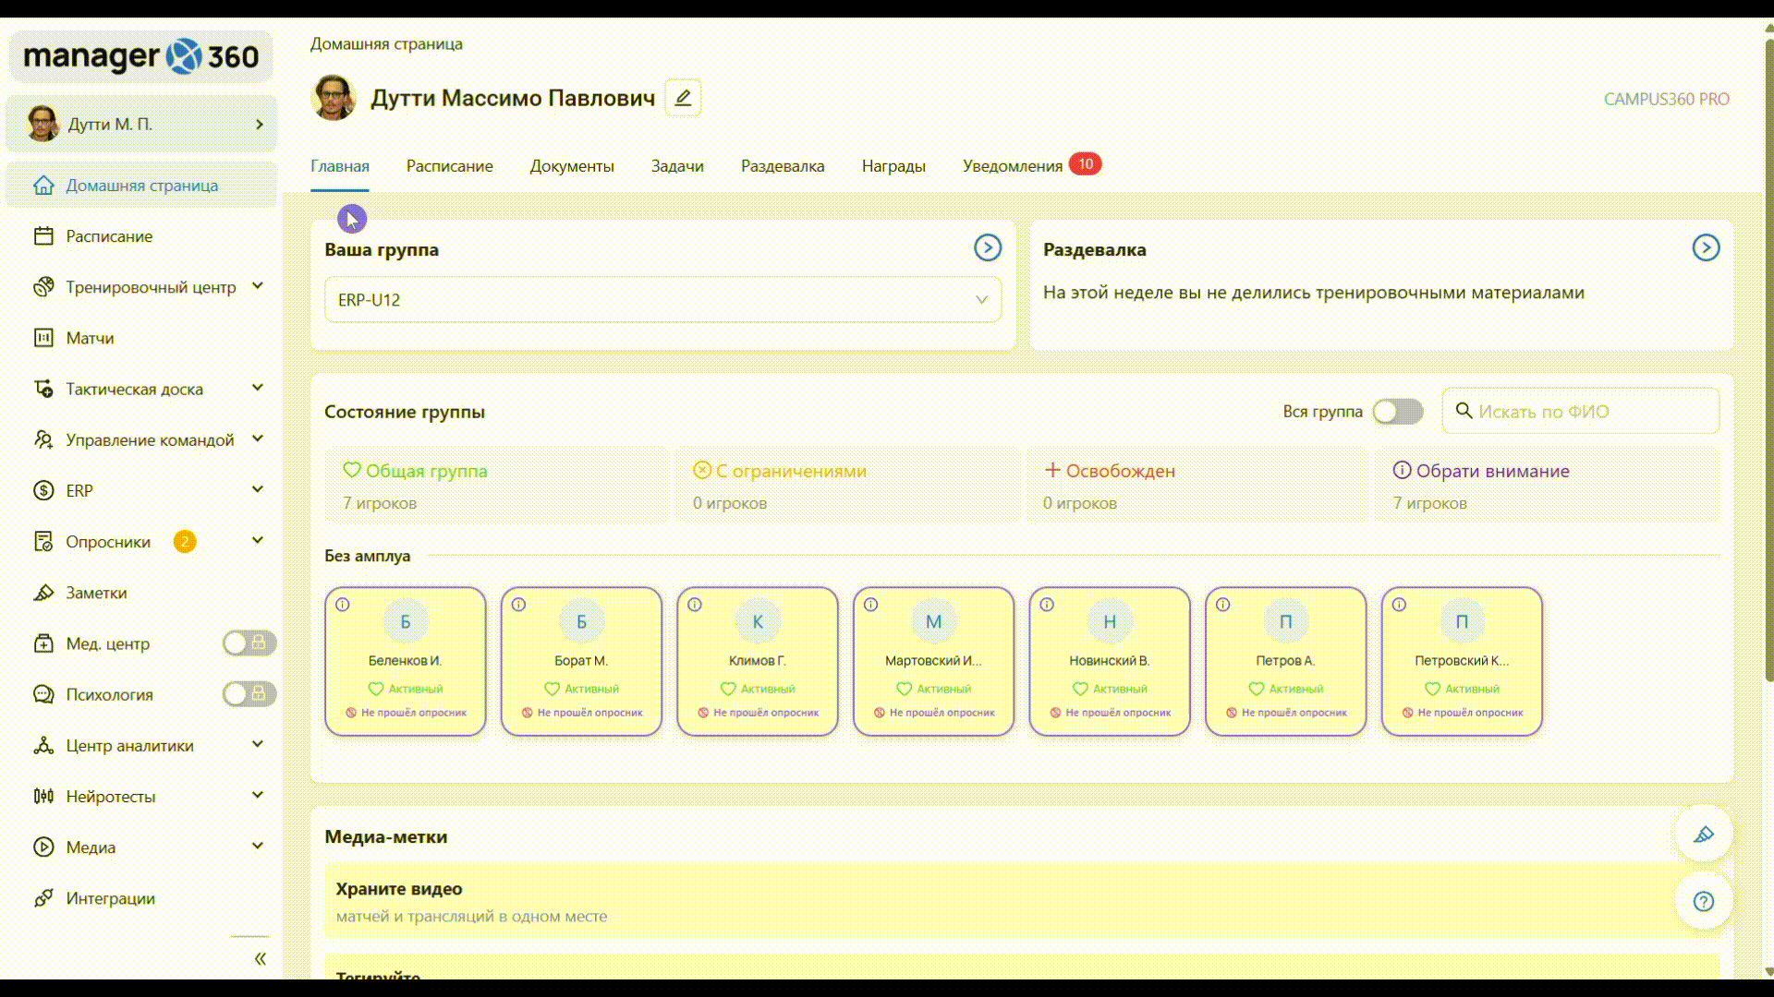The height and width of the screenshot is (997, 1774).
Task: Click the question mark help button
Action: tap(1703, 901)
